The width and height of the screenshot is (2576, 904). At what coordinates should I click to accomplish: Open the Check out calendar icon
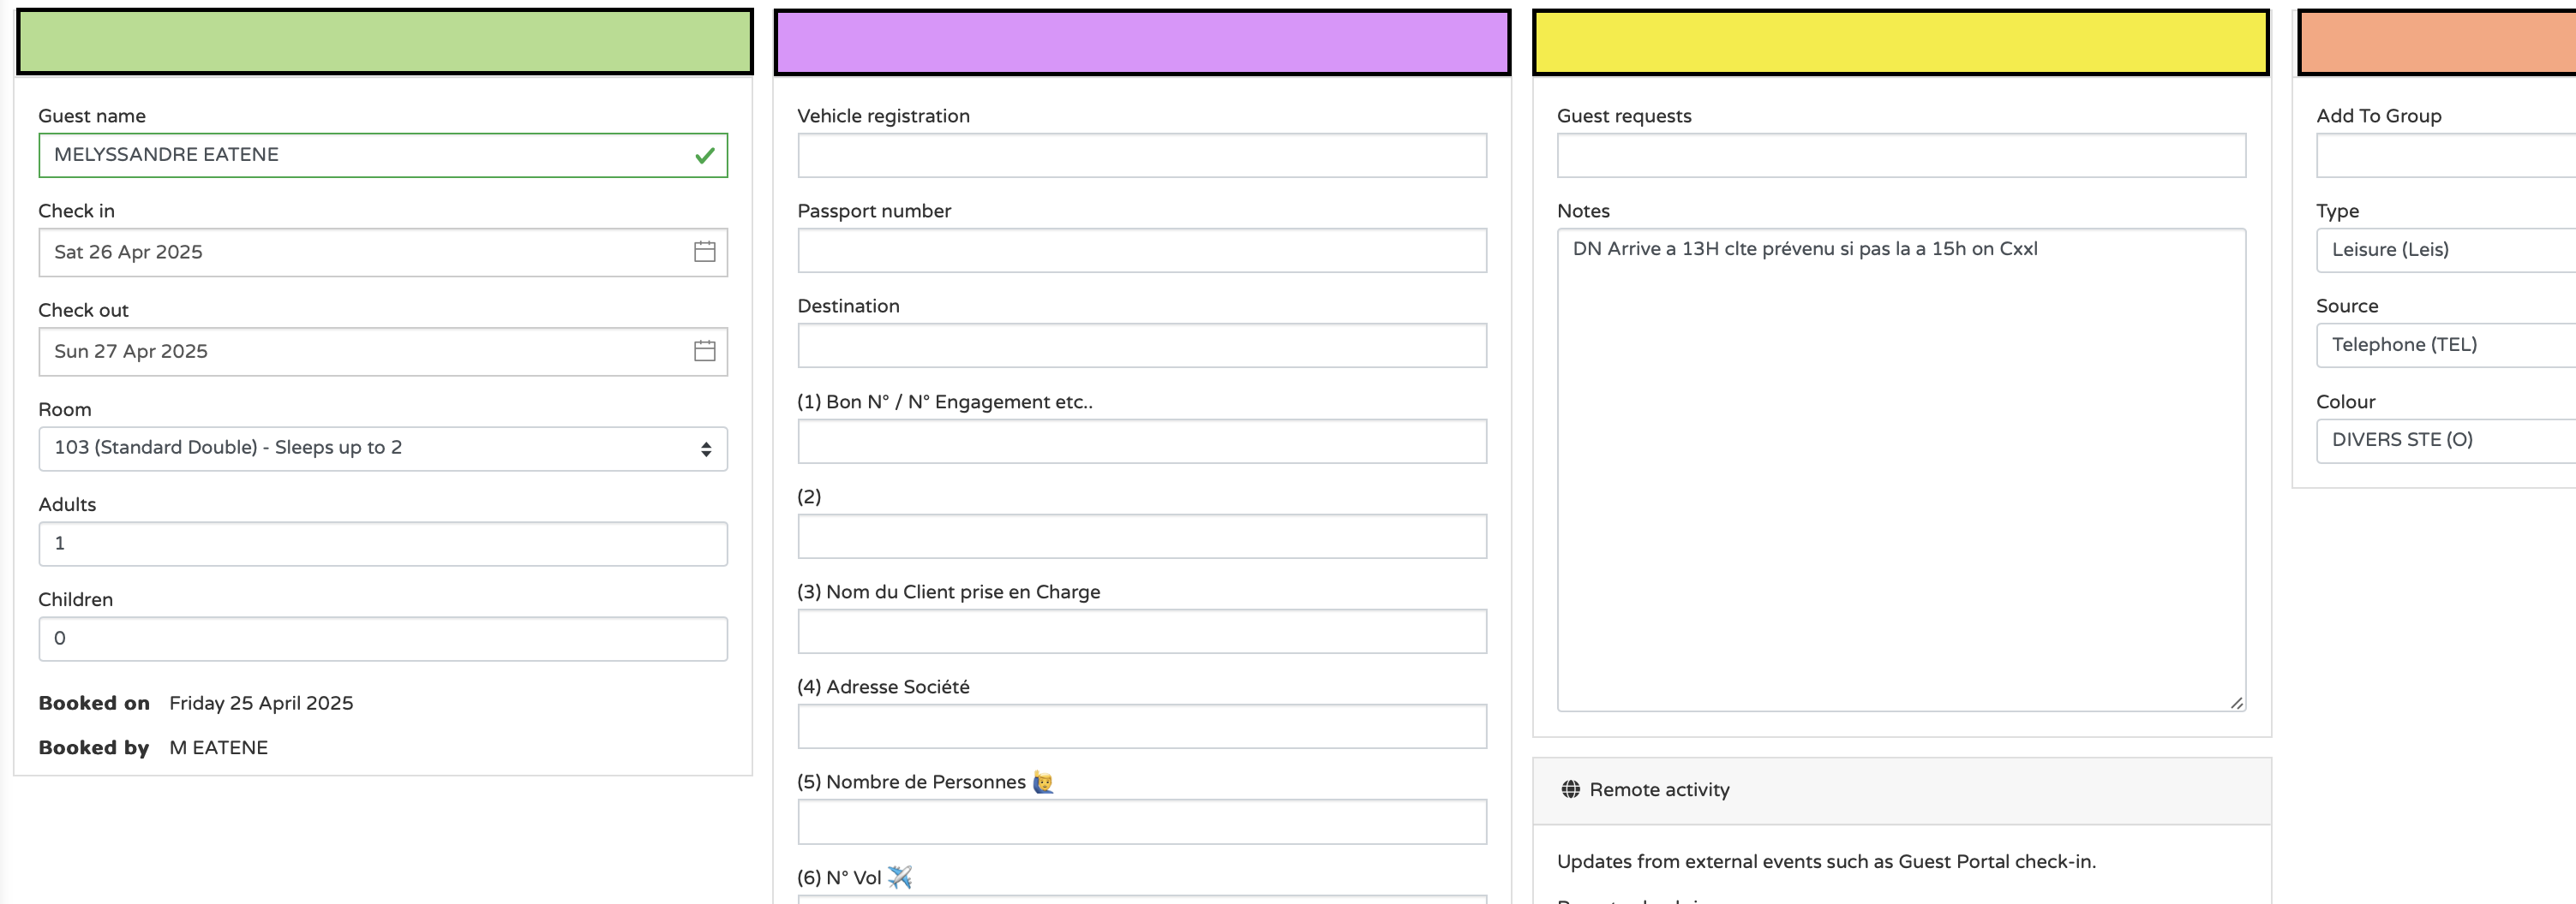(x=704, y=351)
